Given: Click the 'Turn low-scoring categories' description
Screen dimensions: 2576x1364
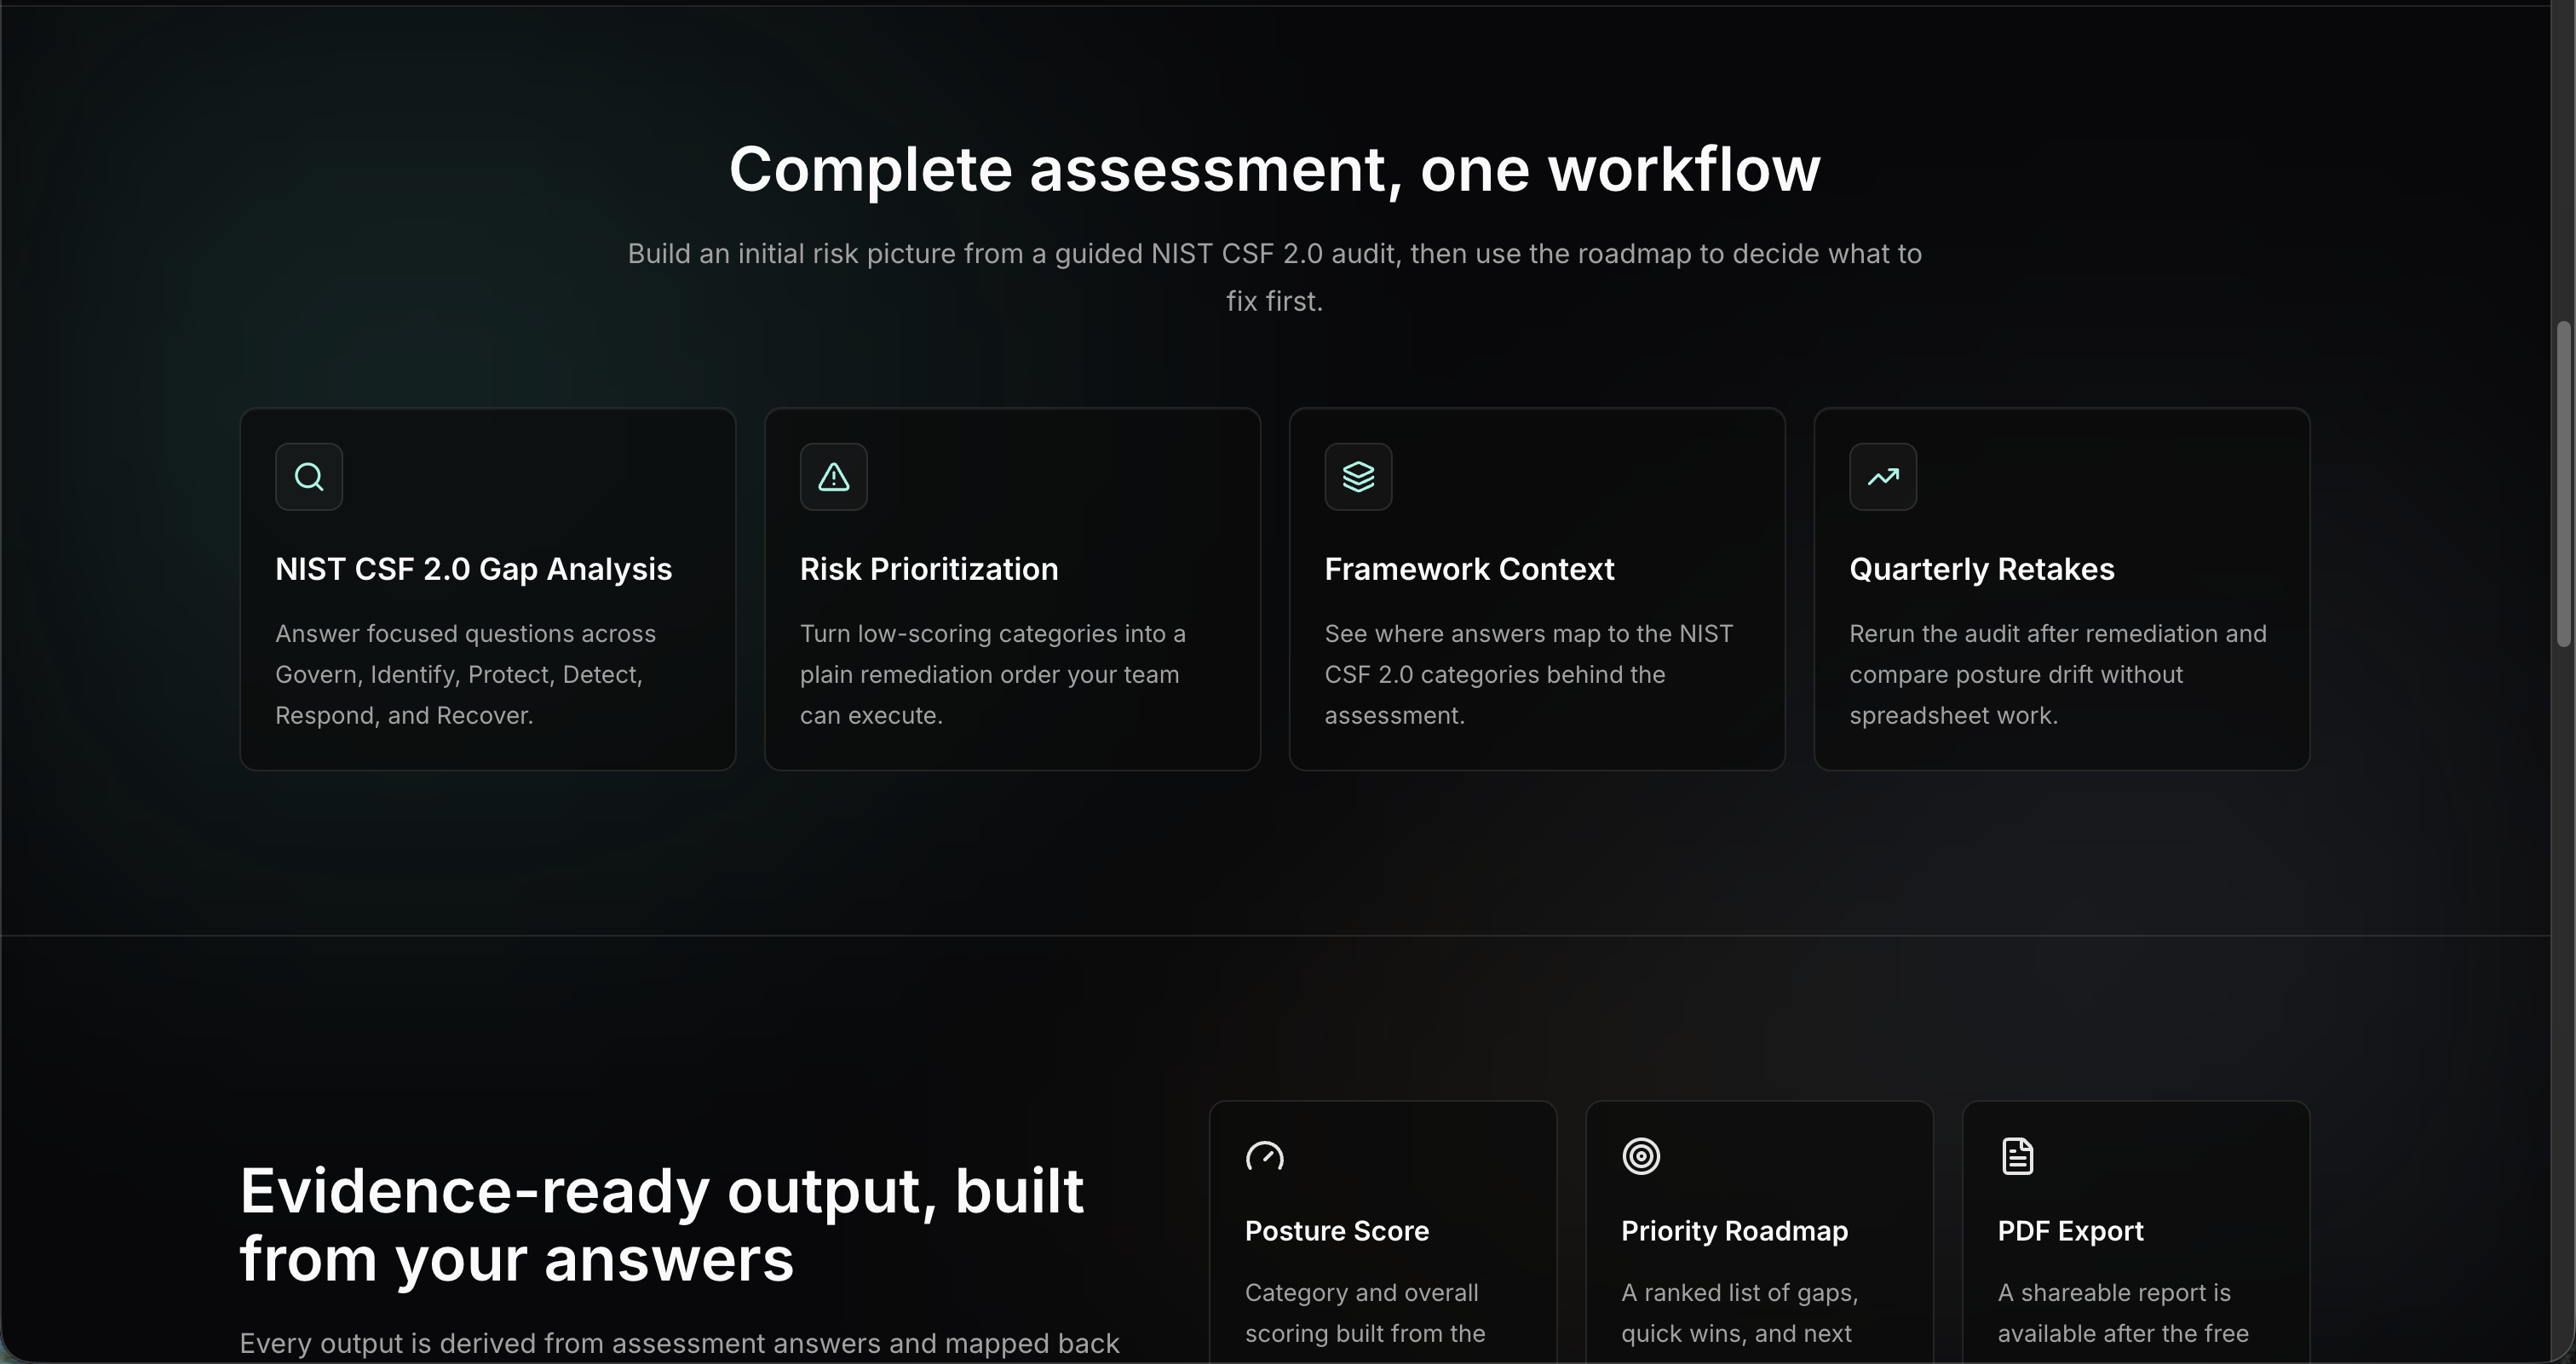Looking at the screenshot, I should tap(993, 674).
